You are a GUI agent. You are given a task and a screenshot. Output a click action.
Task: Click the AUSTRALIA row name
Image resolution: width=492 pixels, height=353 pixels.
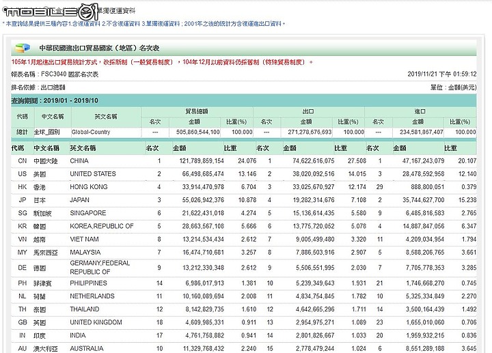coord(87,348)
